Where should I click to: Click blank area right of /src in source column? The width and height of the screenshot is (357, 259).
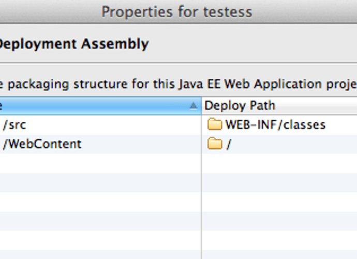tap(114, 125)
